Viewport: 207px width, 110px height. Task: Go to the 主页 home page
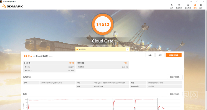pyautogui.click(x=172, y=6)
